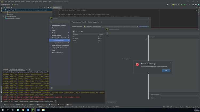Close the Reload List of Packages error dialog

point(171,62)
